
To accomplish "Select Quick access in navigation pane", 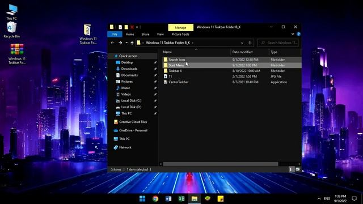I will click(x=128, y=56).
